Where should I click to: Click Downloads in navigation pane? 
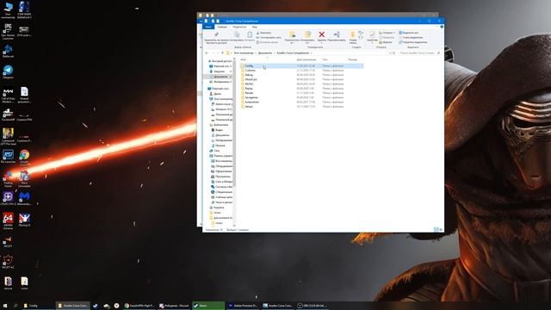[219, 71]
